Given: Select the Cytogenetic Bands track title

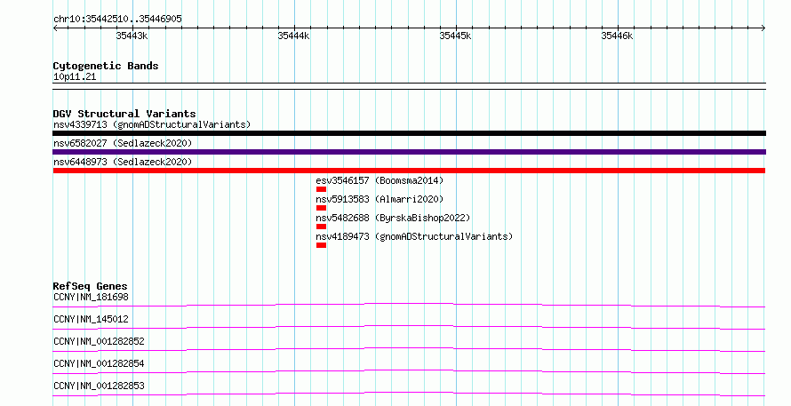Looking at the screenshot, I should (106, 66).
